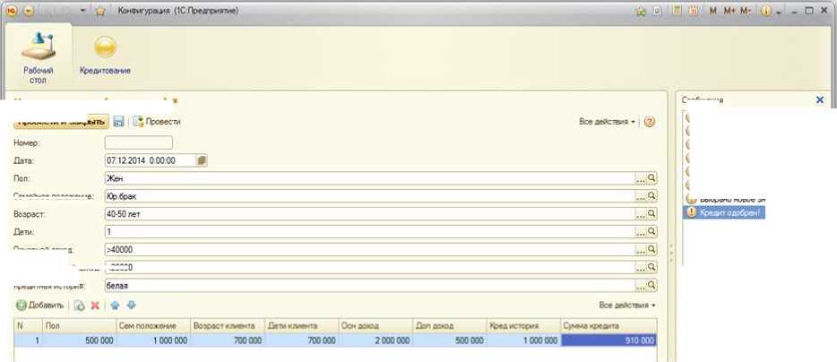Open the table's Все действия menu
Viewport: 837px width, 362px height.
(x=627, y=306)
